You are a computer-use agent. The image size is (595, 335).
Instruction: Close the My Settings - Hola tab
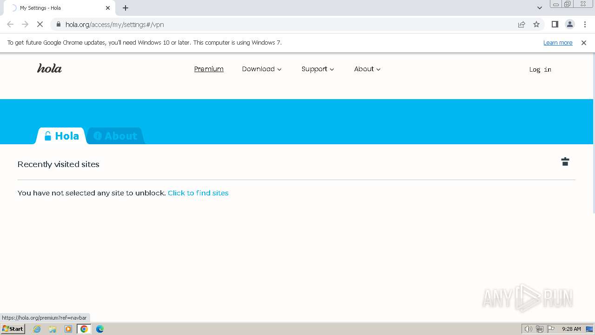tap(108, 8)
